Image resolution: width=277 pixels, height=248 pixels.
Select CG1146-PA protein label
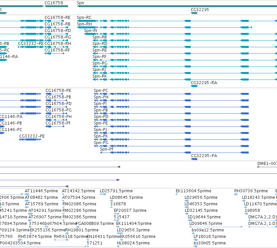point(11,117)
